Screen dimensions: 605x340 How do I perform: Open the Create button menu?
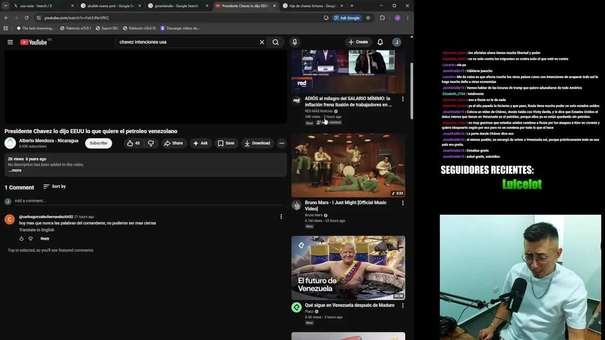point(358,42)
